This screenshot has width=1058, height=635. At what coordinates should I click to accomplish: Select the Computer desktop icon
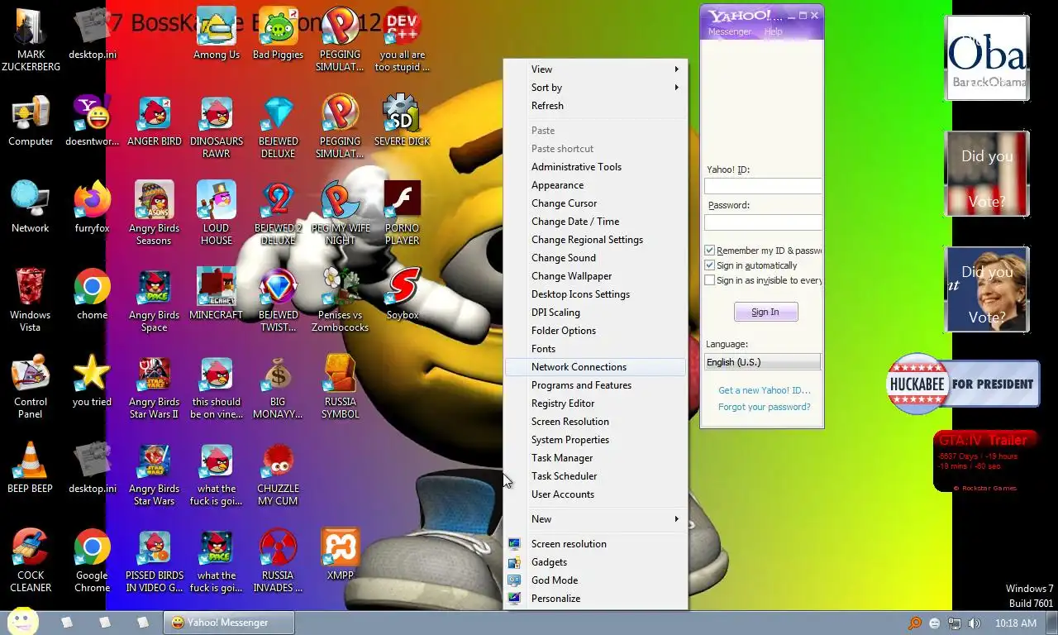click(x=31, y=122)
